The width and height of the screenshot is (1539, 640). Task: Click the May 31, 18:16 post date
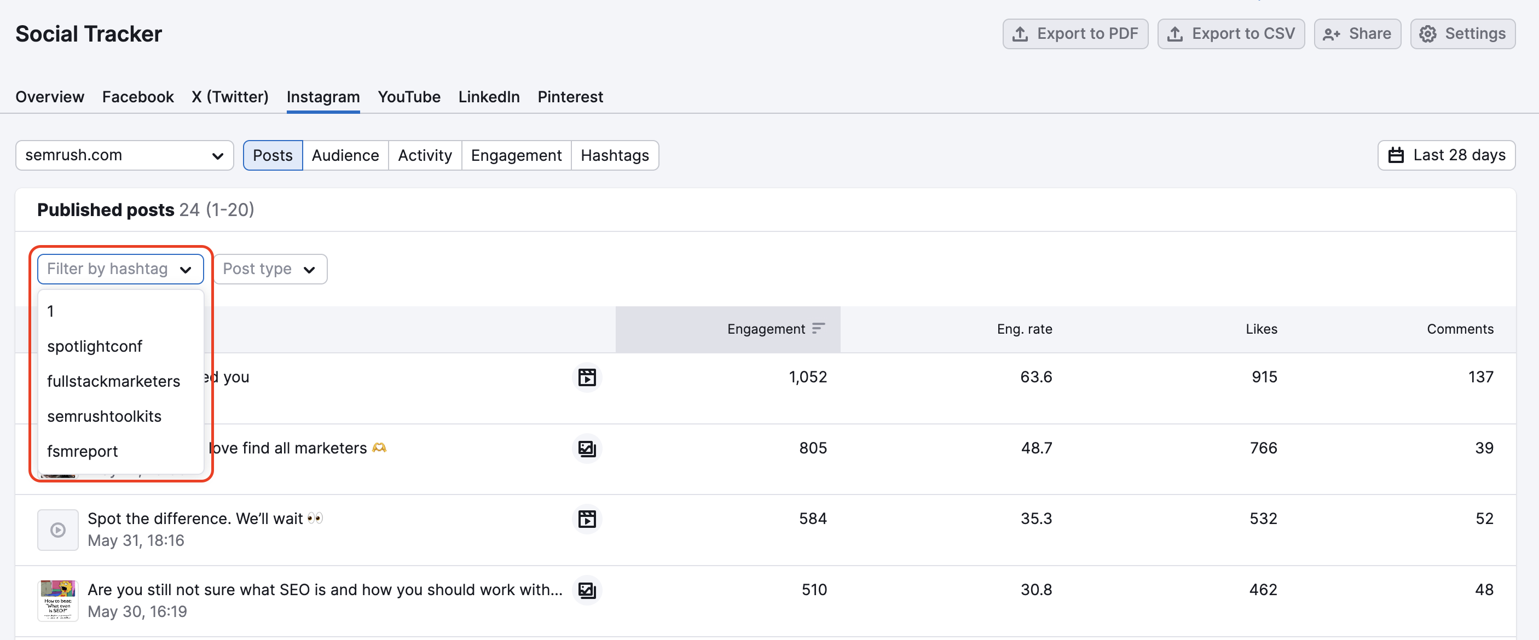click(x=136, y=541)
